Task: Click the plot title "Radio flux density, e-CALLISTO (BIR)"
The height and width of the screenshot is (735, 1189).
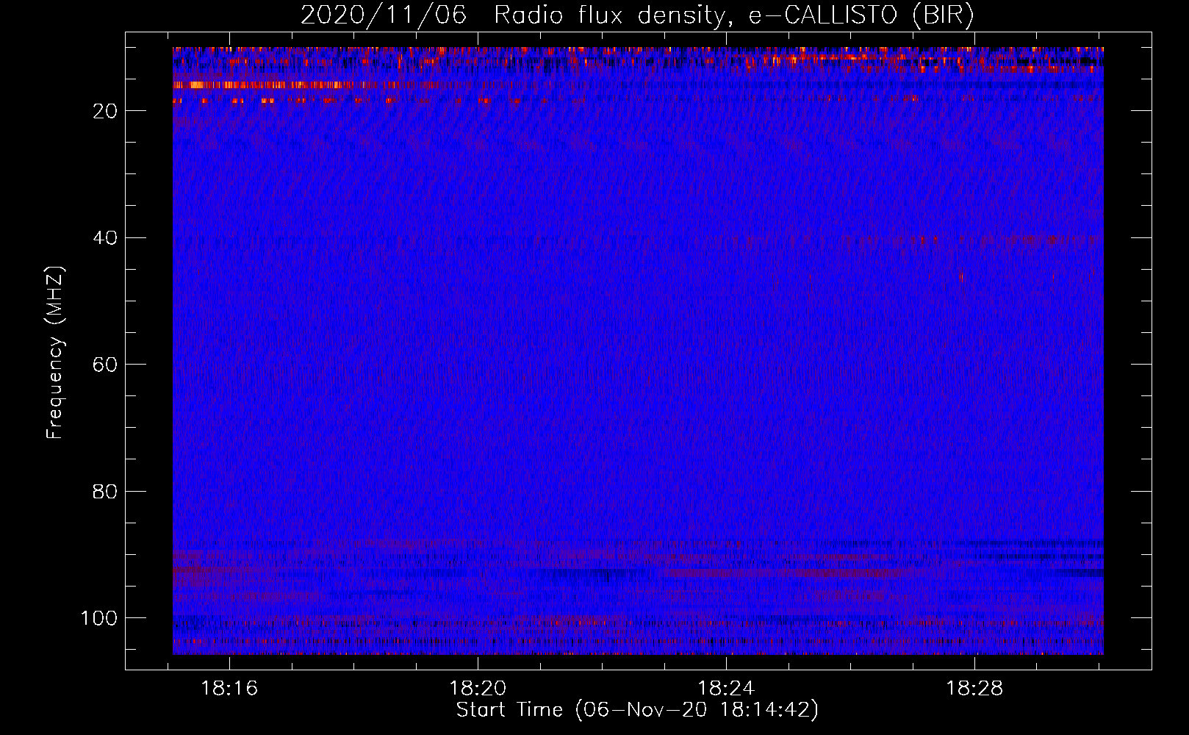Action: click(x=733, y=15)
